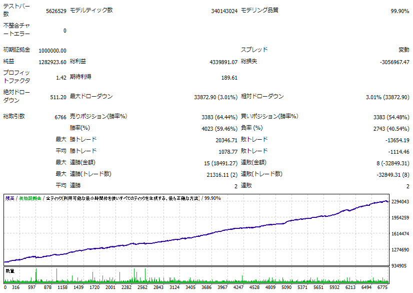This screenshot has height=293, width=413.
Task: Select the 初期証拠金 value 1000000.00
Action: pos(52,51)
